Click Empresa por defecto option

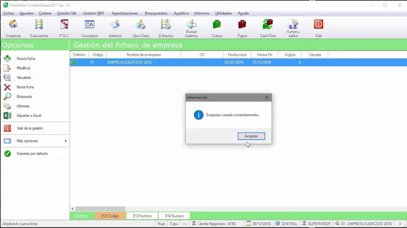[32, 154]
